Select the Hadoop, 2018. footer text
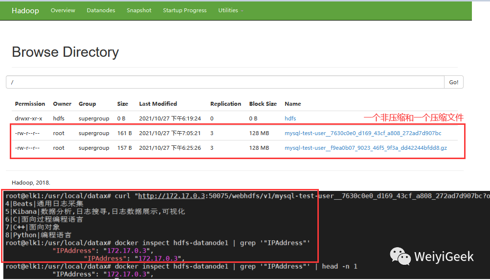This screenshot has height=280, width=490. coord(31,183)
